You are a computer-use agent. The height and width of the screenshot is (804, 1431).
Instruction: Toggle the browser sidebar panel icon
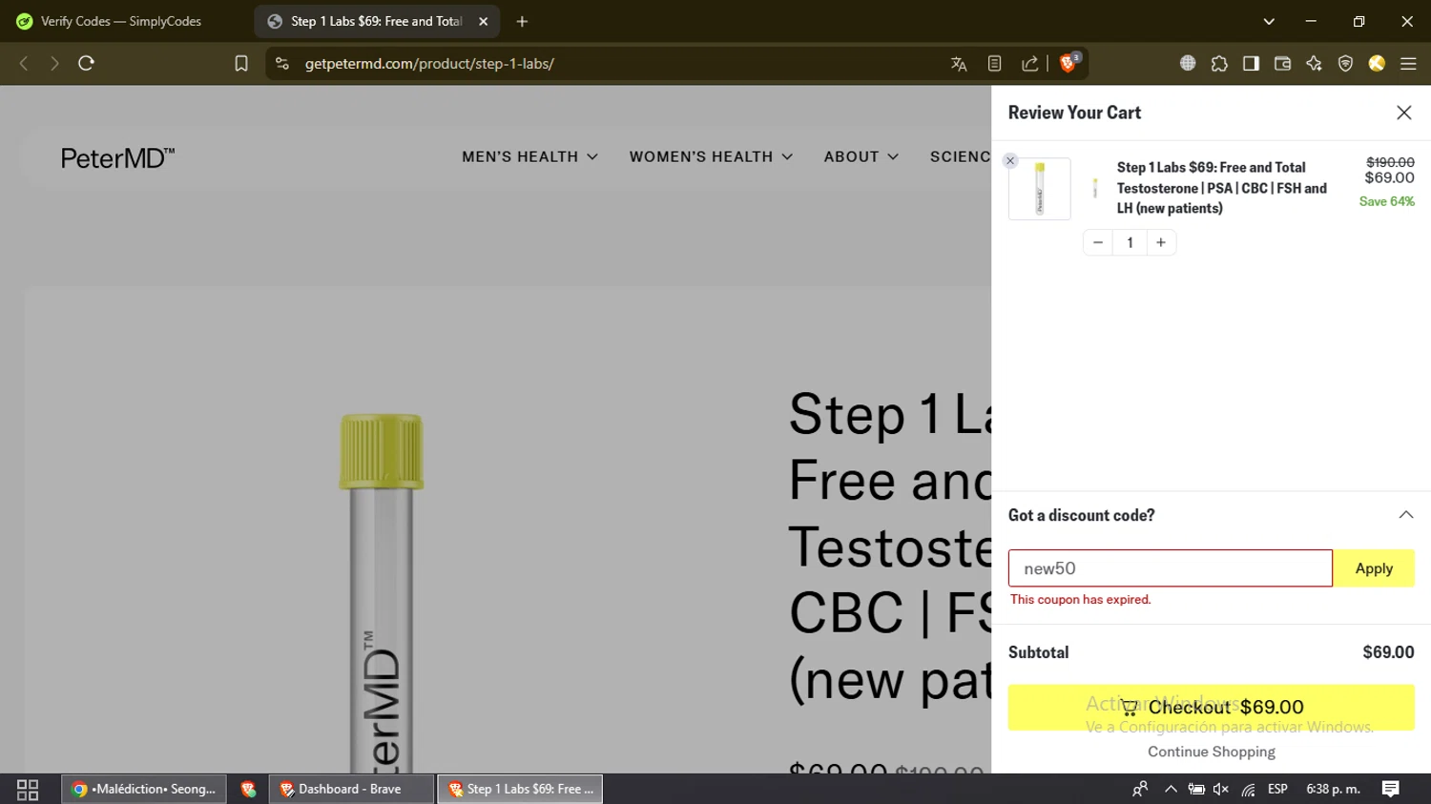click(1251, 63)
